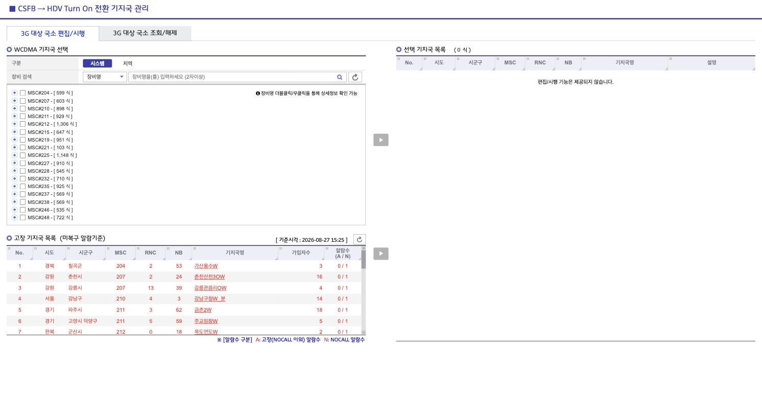Select the MSC#212 checkbox
762x415 pixels.
[x=22, y=124]
